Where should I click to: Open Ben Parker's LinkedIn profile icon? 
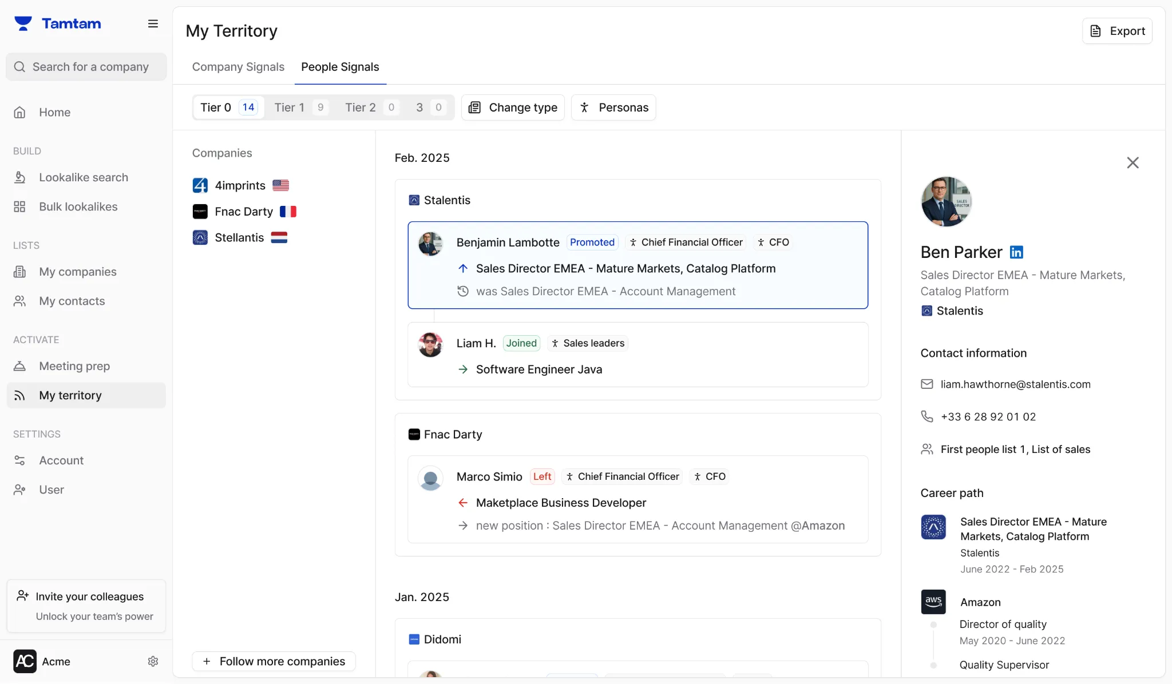1016,252
